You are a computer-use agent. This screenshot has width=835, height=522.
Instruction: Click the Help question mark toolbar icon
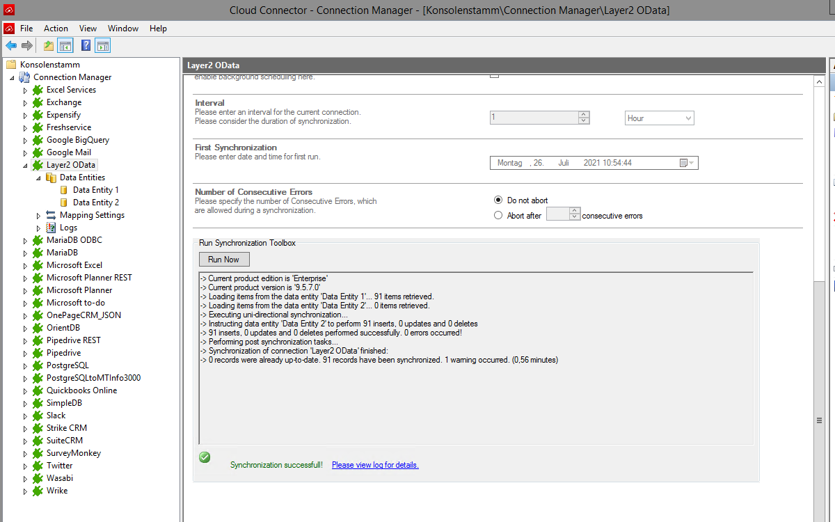86,46
